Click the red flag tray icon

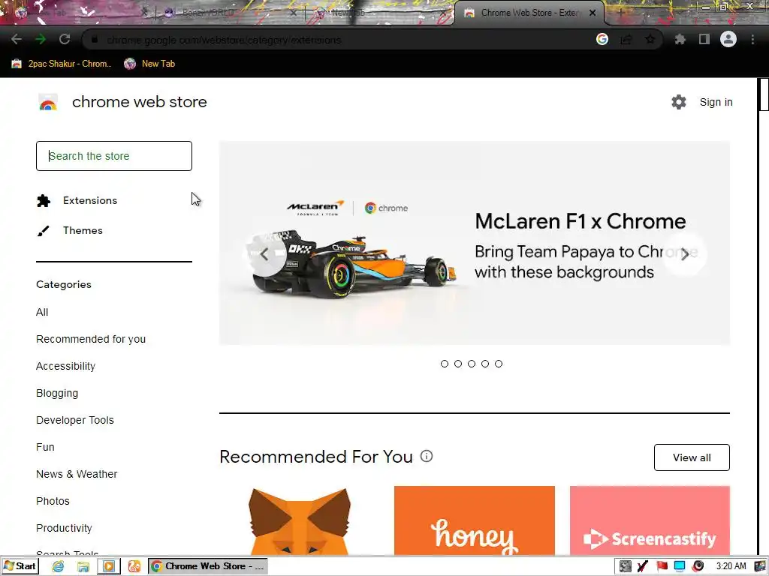pos(662,566)
